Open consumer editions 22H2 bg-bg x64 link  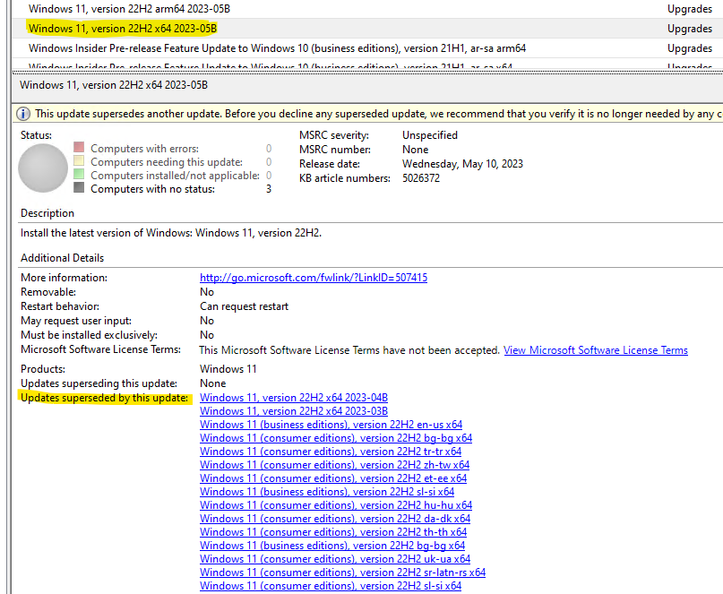click(x=336, y=437)
